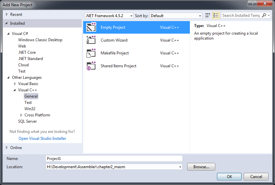Select the Empty Project template icon
Viewport: 275px width, 185px height.
91,27
